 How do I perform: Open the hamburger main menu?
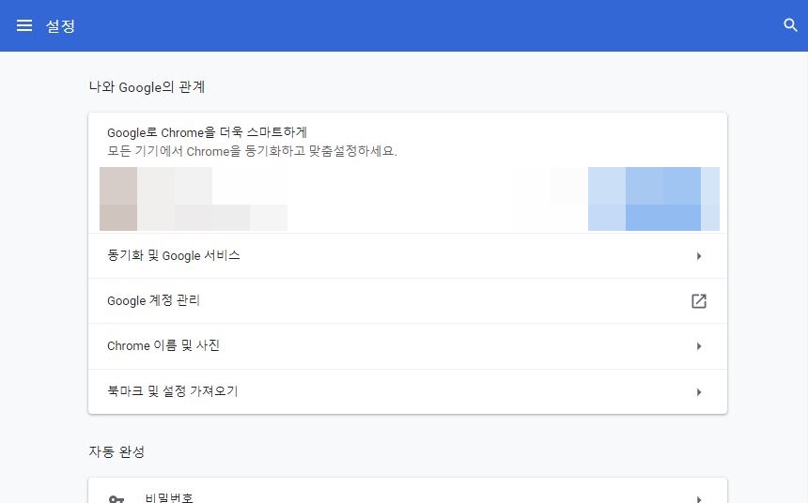pyautogui.click(x=24, y=25)
